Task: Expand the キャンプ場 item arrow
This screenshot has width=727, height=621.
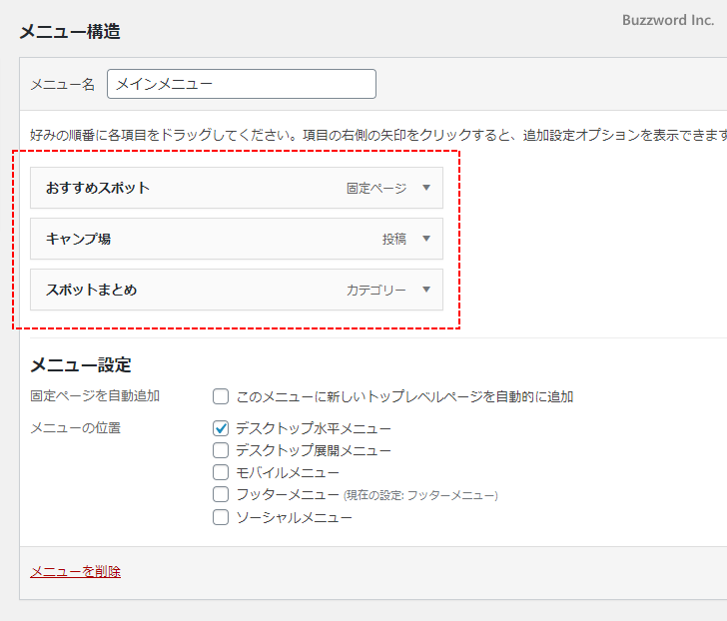Action: click(x=425, y=239)
